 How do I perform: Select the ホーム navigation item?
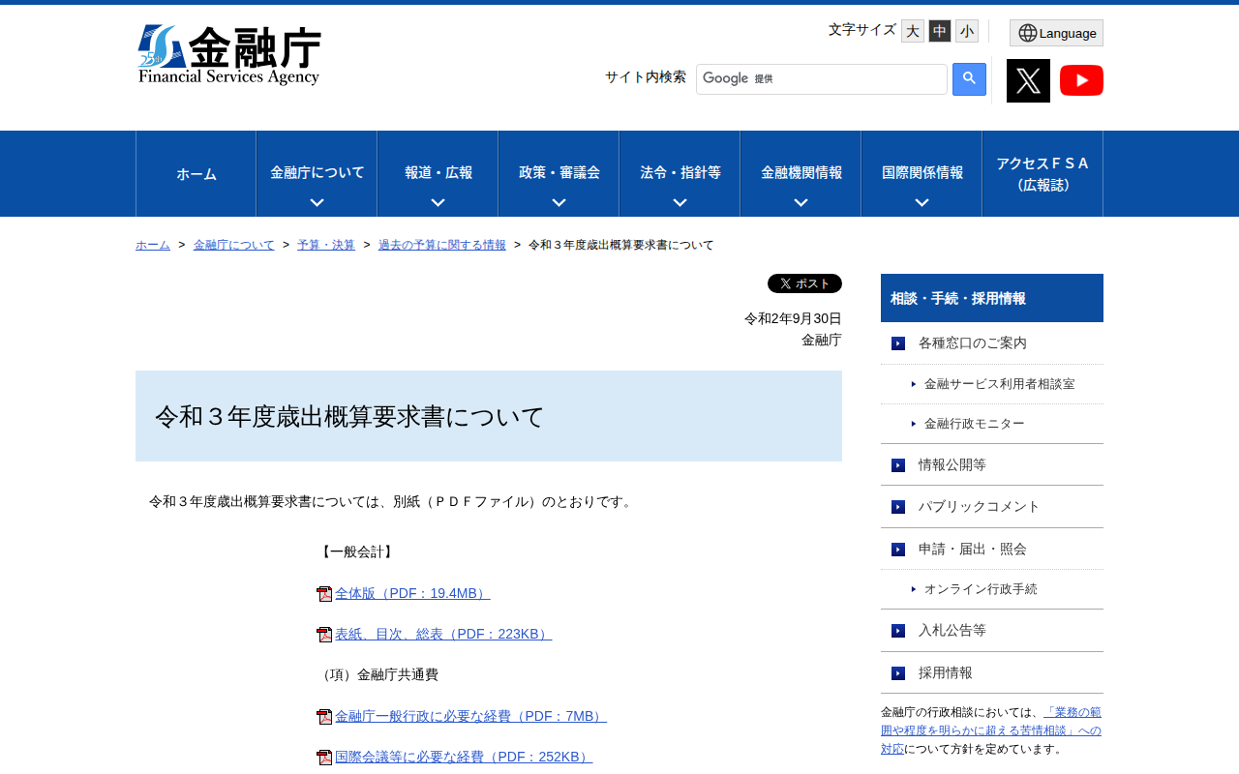click(196, 173)
